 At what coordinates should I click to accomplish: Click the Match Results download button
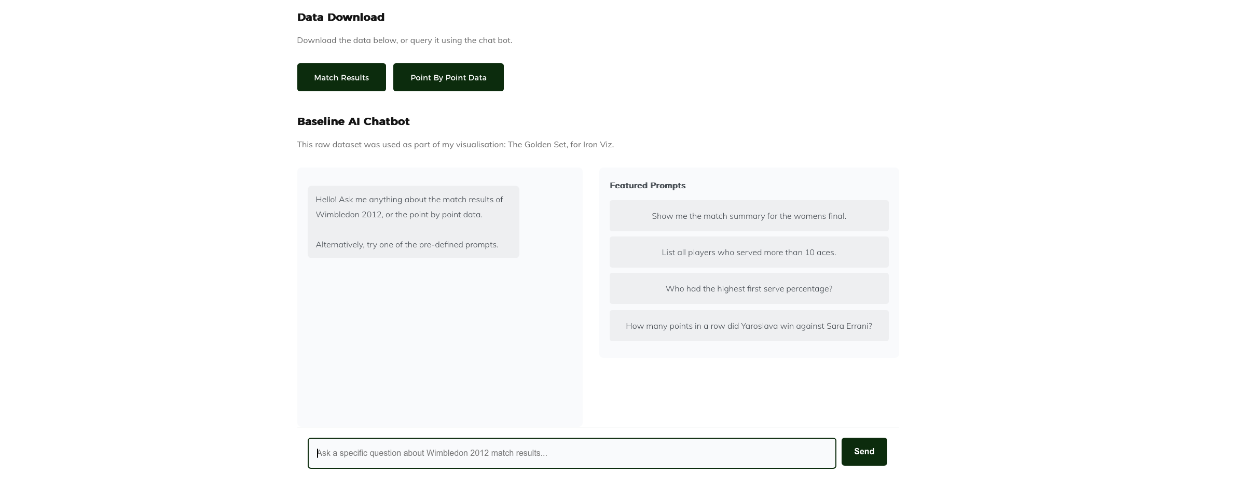click(x=341, y=77)
